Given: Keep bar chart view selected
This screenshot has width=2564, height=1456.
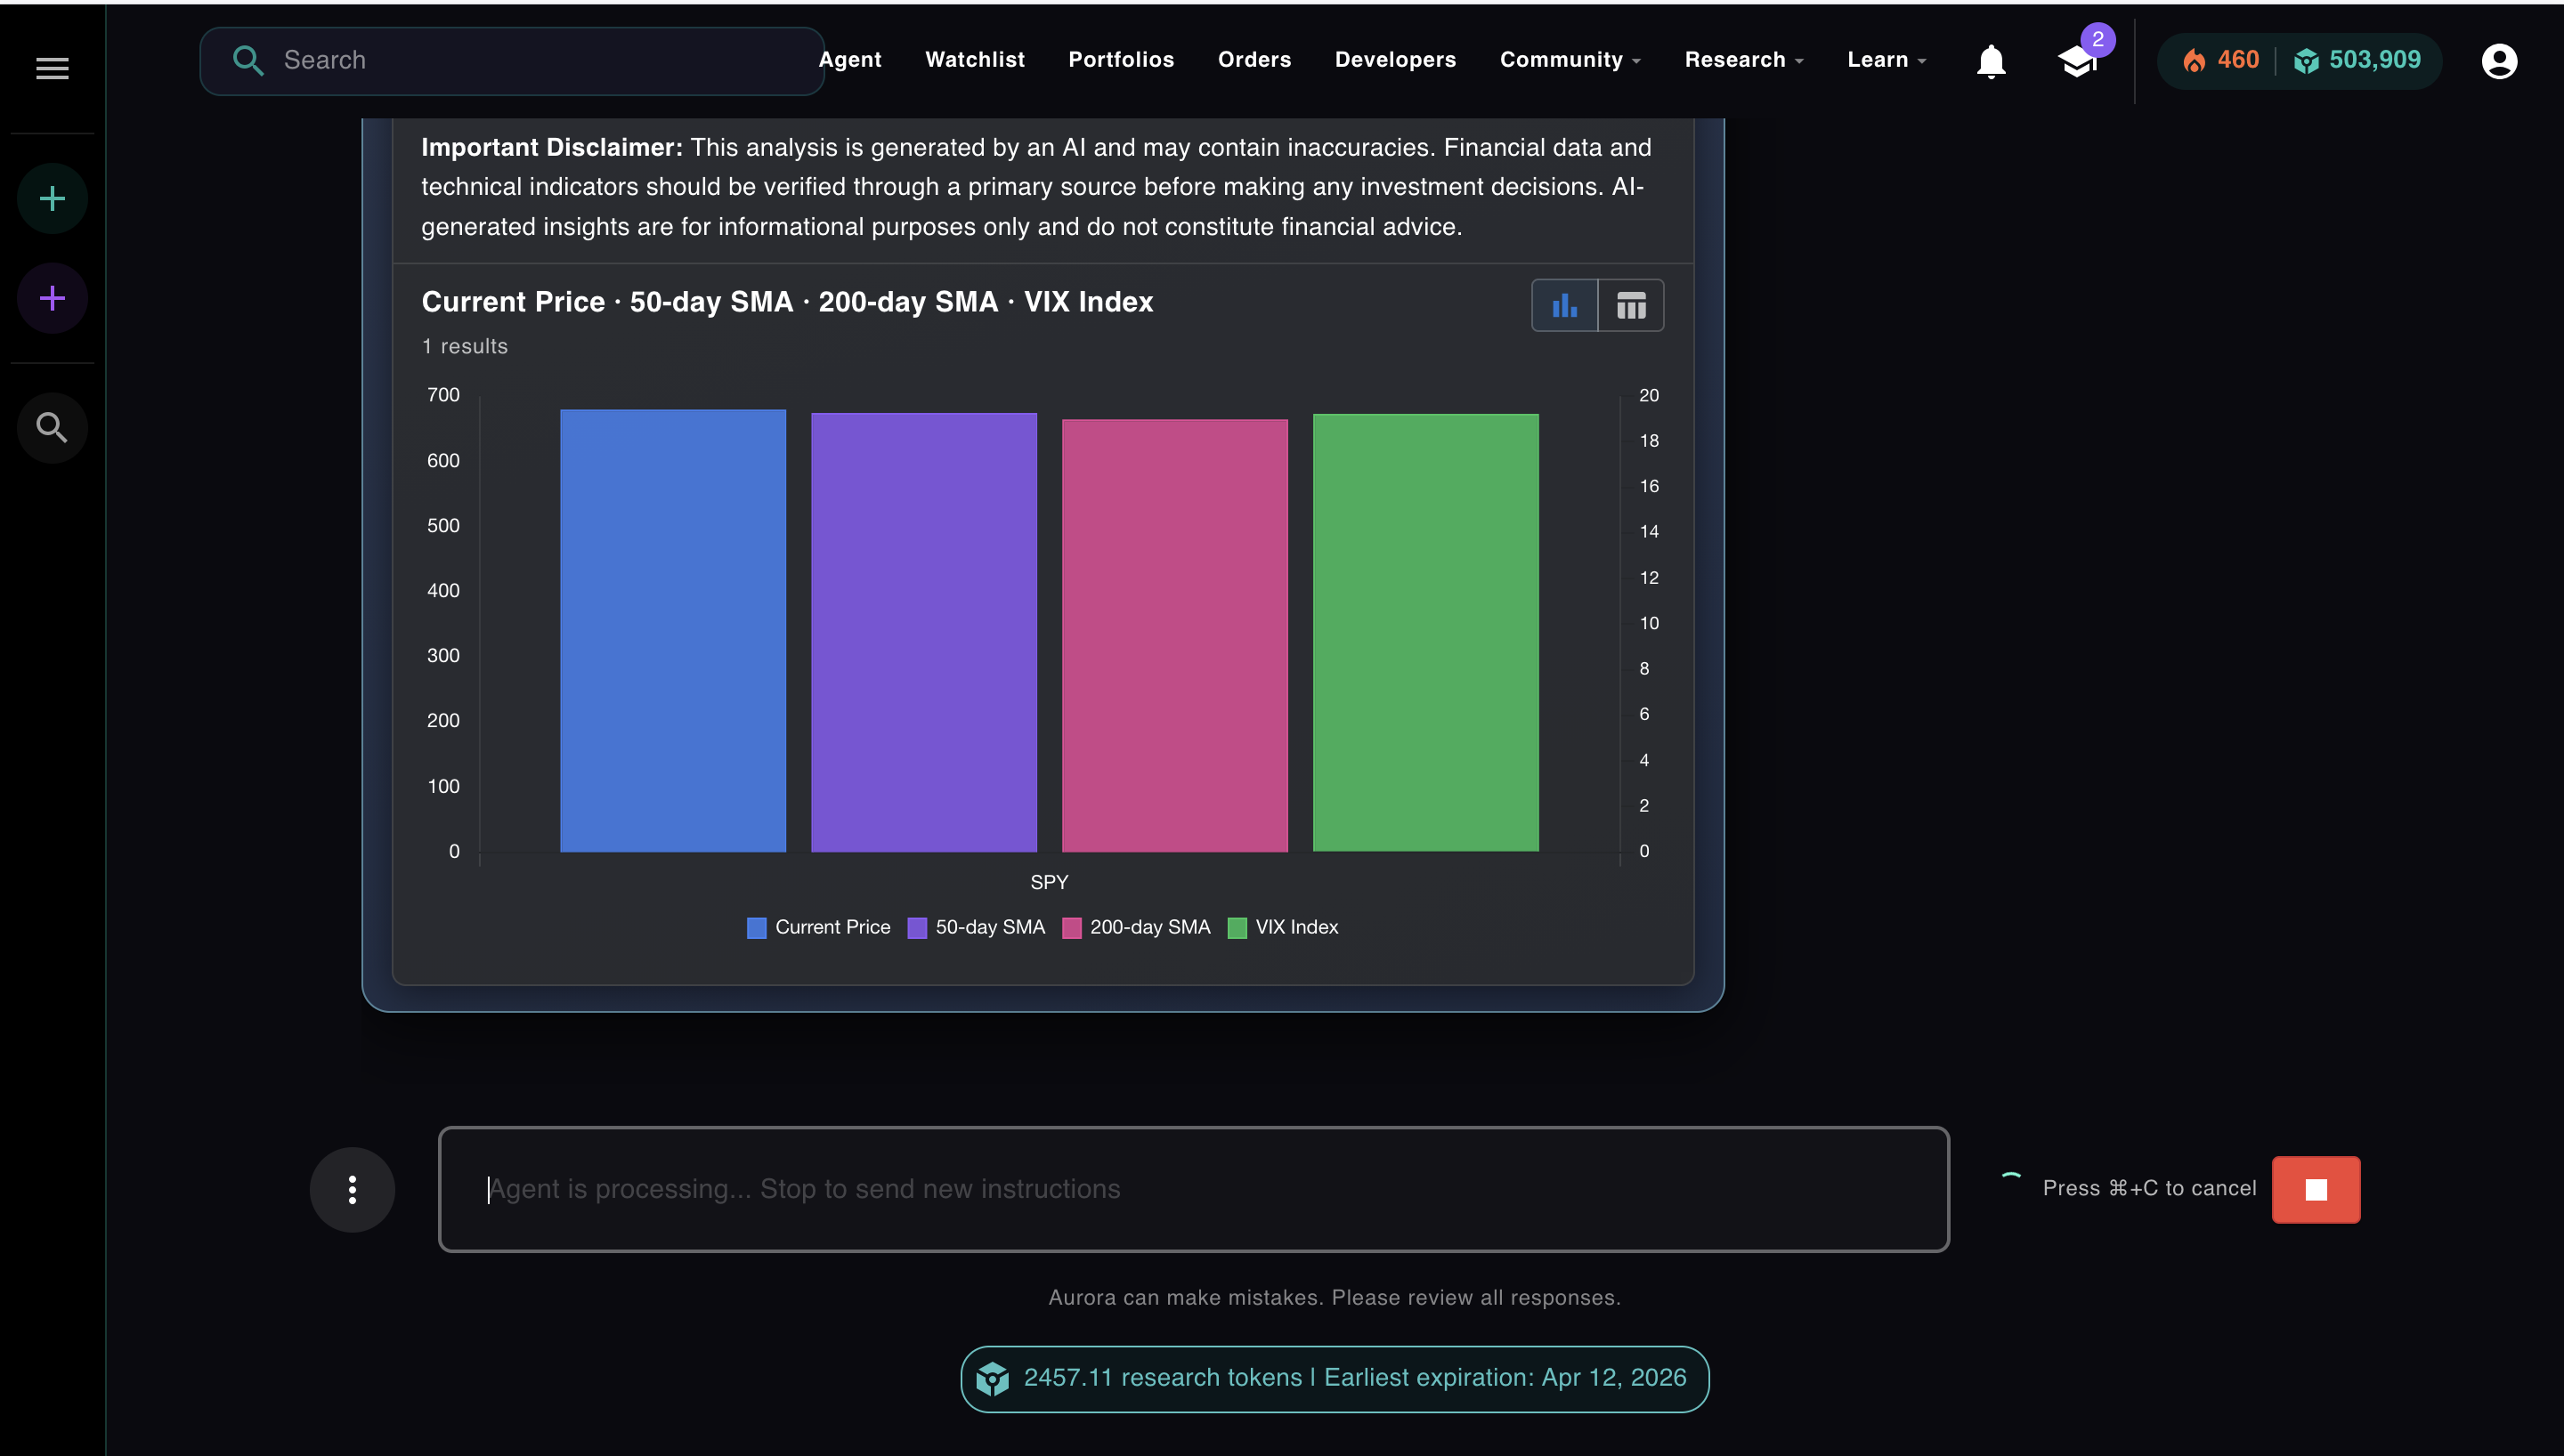Looking at the screenshot, I should [1564, 305].
